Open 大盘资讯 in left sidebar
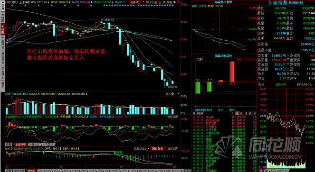 point(2,43)
